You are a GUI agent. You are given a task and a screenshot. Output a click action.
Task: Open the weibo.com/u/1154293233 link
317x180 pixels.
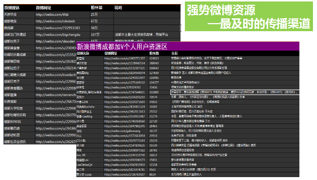pos(124,97)
